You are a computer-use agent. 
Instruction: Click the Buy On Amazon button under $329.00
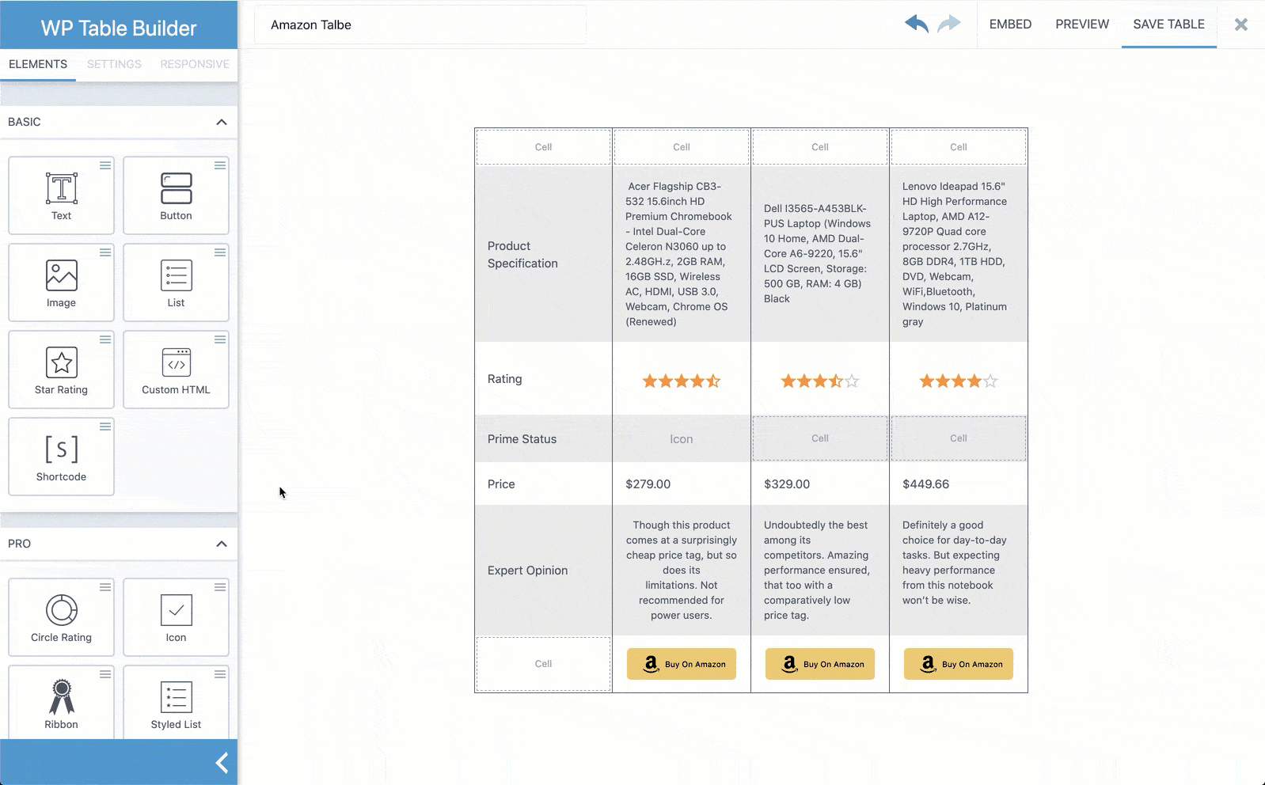tap(820, 664)
